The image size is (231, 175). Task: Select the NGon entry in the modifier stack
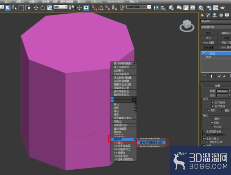click(209, 57)
